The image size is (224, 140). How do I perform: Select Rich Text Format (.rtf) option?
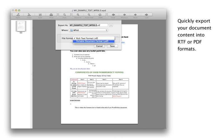[x=94, y=38]
